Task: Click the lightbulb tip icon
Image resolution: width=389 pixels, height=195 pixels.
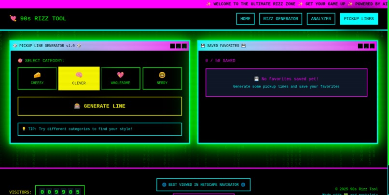Action: (24, 129)
